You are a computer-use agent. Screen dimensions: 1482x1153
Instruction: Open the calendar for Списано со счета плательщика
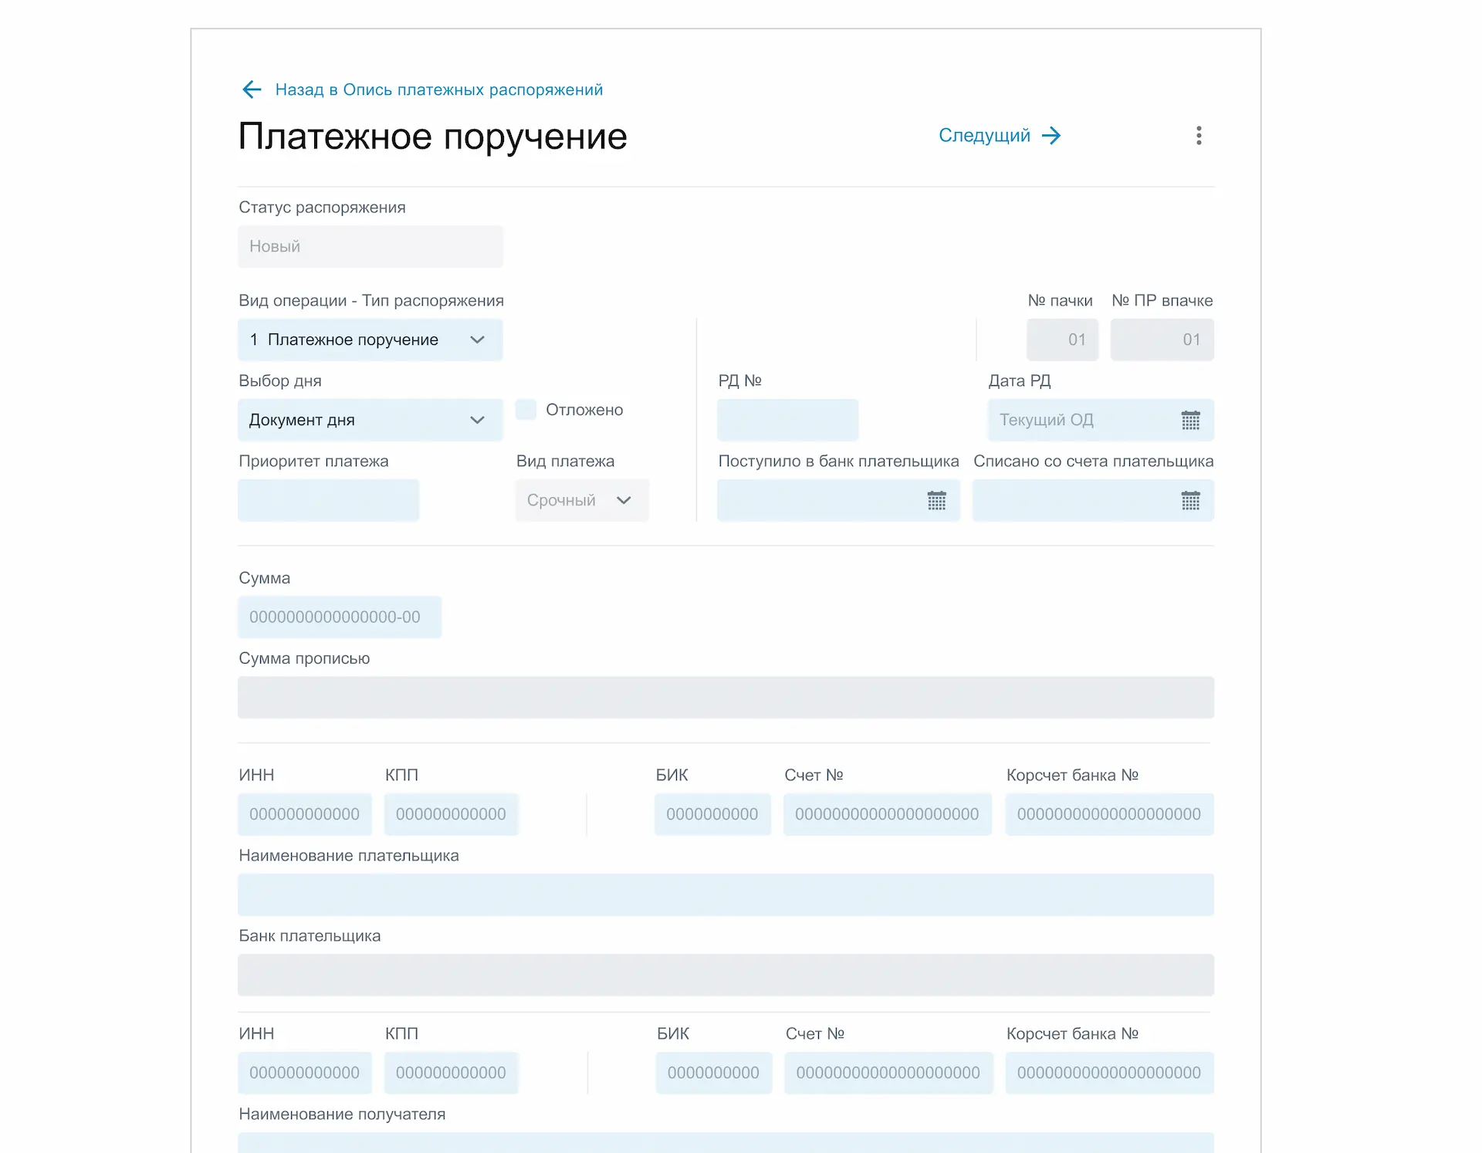(1192, 500)
